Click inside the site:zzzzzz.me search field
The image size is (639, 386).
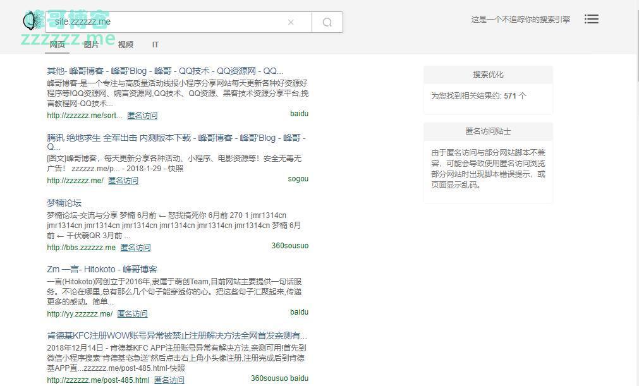point(171,21)
